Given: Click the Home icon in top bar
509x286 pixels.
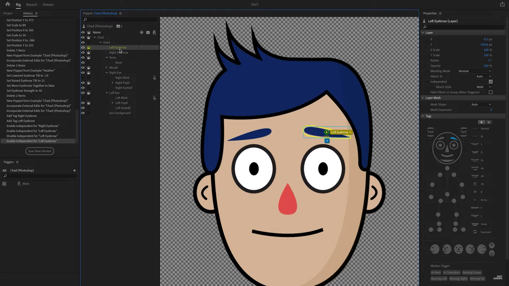Looking at the screenshot, I should coord(8,4).
